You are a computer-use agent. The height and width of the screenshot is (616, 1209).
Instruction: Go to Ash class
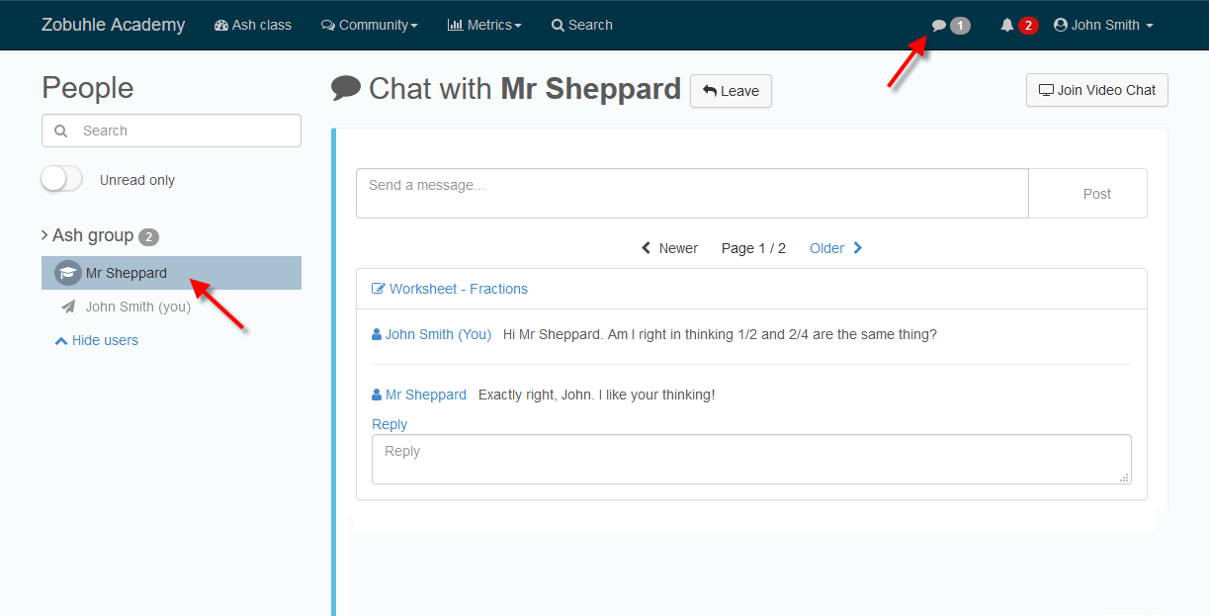253,25
